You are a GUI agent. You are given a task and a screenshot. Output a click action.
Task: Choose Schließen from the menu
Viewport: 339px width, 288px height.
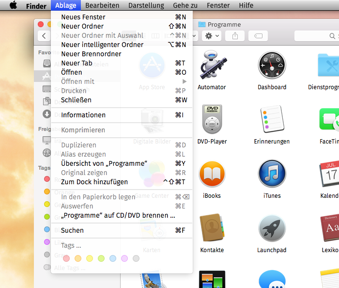click(122, 100)
